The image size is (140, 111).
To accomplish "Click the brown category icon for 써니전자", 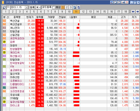I will click(4, 28).
